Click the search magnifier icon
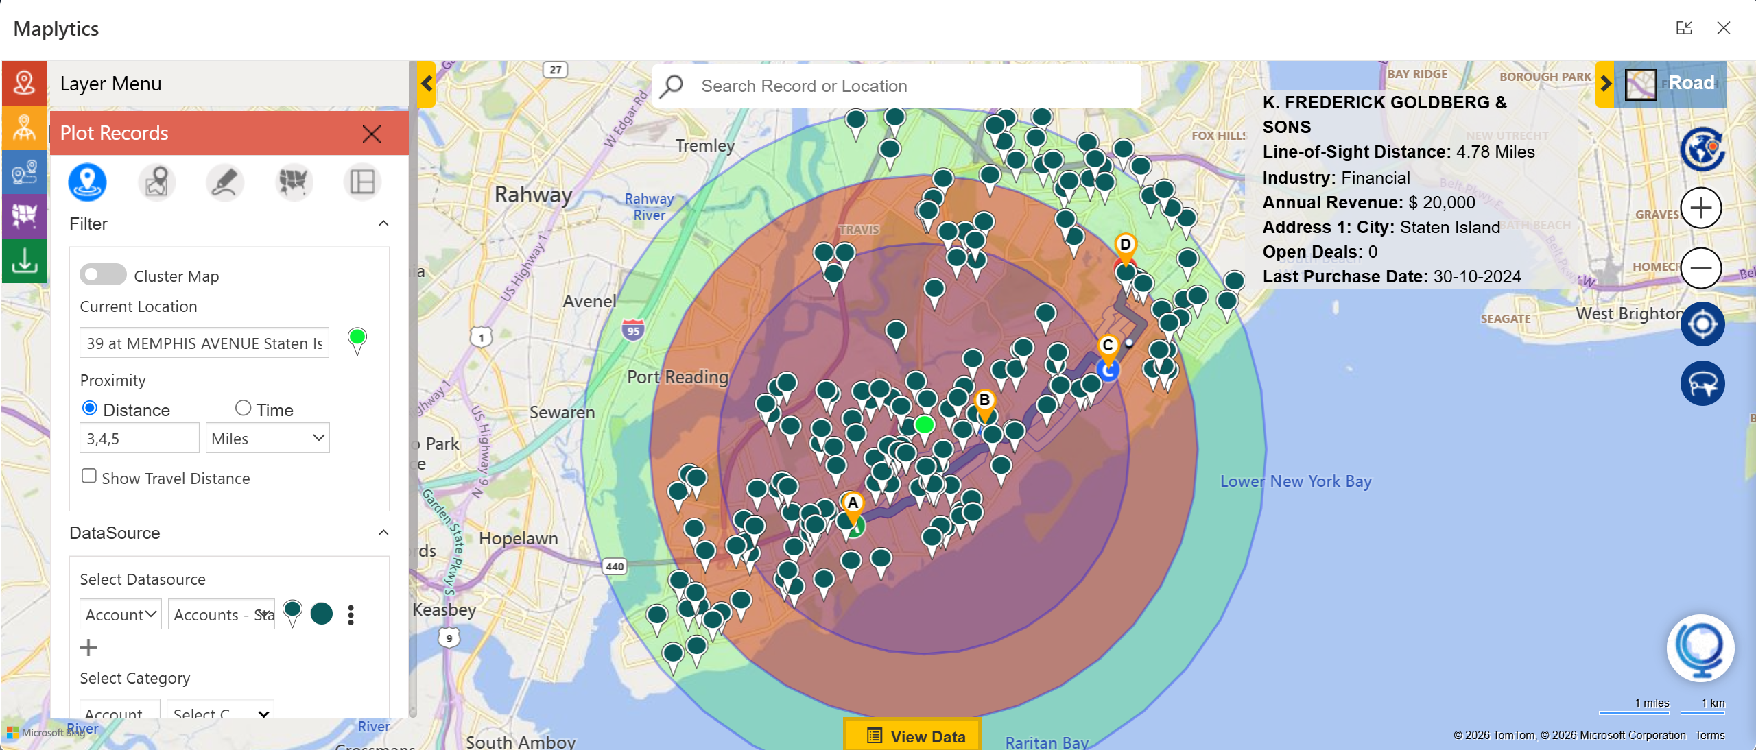The width and height of the screenshot is (1756, 750). coord(672,86)
